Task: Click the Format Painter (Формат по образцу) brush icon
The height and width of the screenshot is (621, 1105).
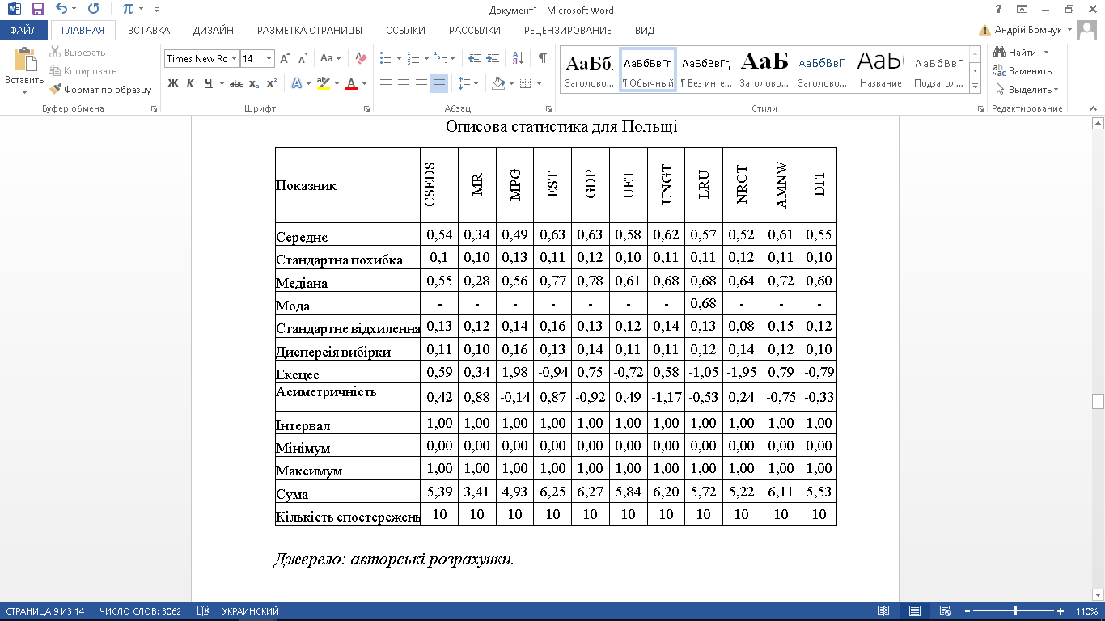Action: pos(55,90)
